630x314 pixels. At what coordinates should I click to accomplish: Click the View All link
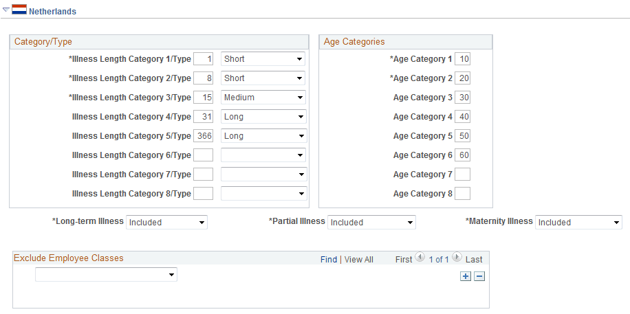point(359,260)
